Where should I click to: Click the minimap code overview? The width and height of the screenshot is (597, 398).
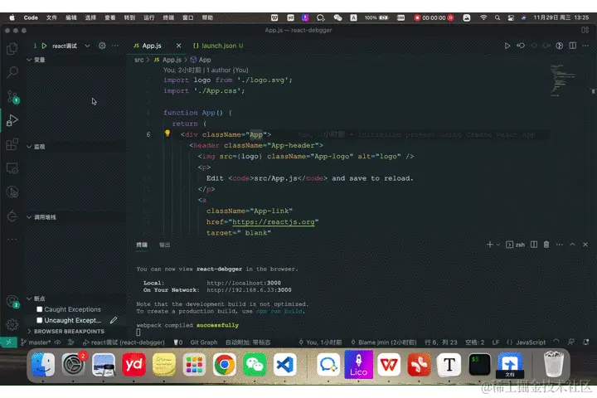[x=563, y=80]
